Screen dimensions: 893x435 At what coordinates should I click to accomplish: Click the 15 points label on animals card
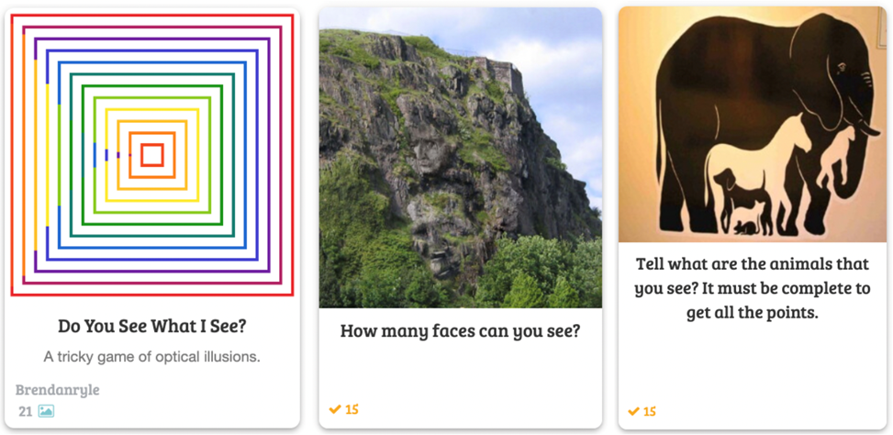(650, 411)
